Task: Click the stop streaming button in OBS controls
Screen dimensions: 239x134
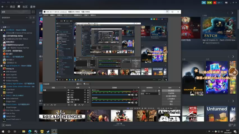Action: tap(171, 91)
